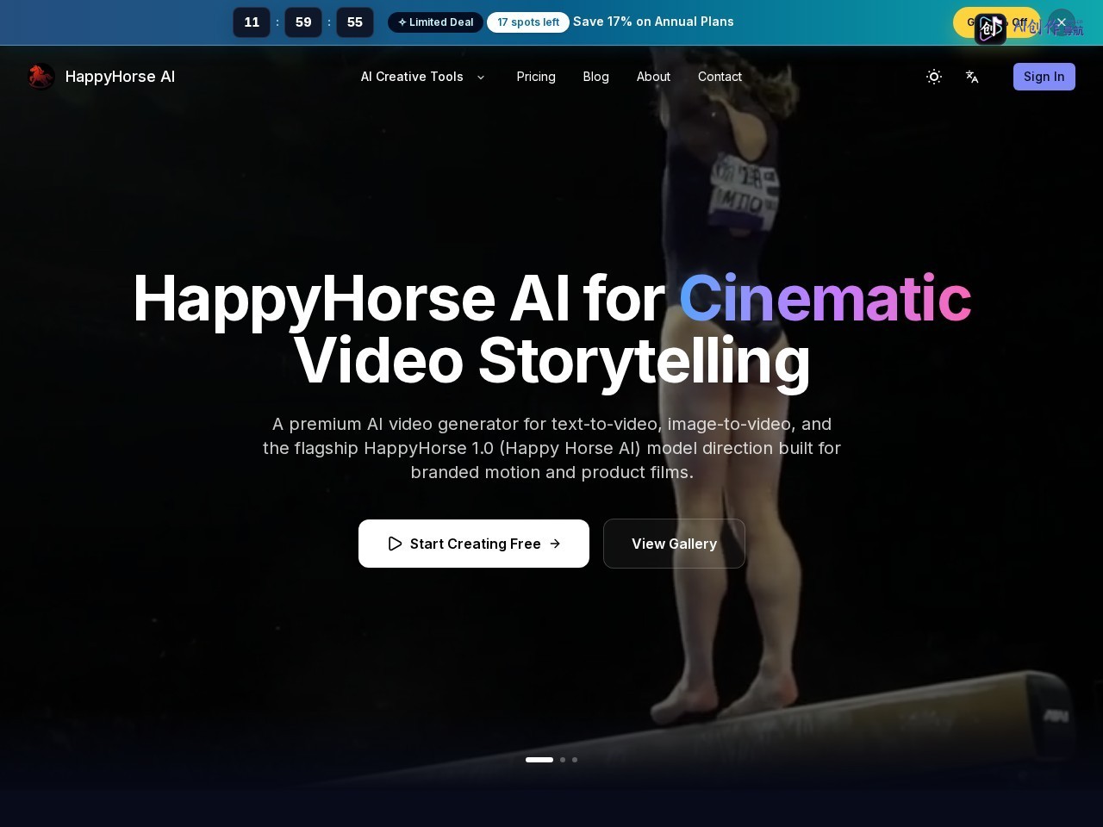
Task: Switch to the second hero slide dot
Action: pyautogui.click(x=563, y=760)
